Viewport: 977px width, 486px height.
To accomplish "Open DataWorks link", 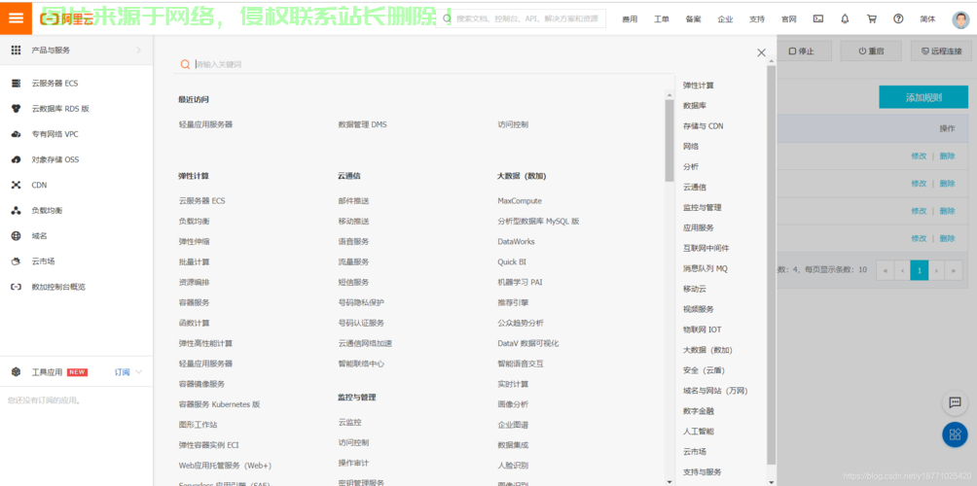I will pos(516,241).
